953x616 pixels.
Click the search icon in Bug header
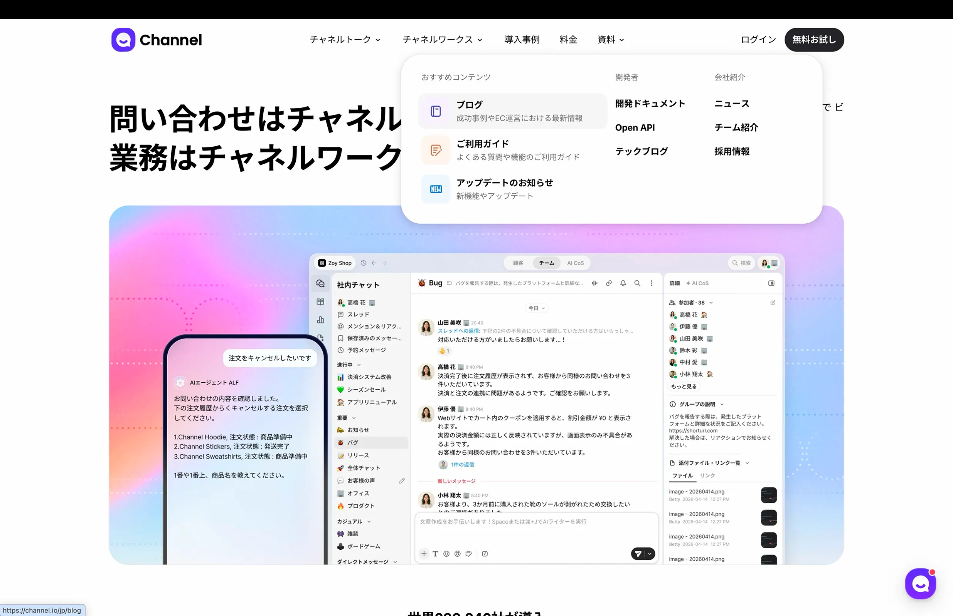[x=638, y=283]
